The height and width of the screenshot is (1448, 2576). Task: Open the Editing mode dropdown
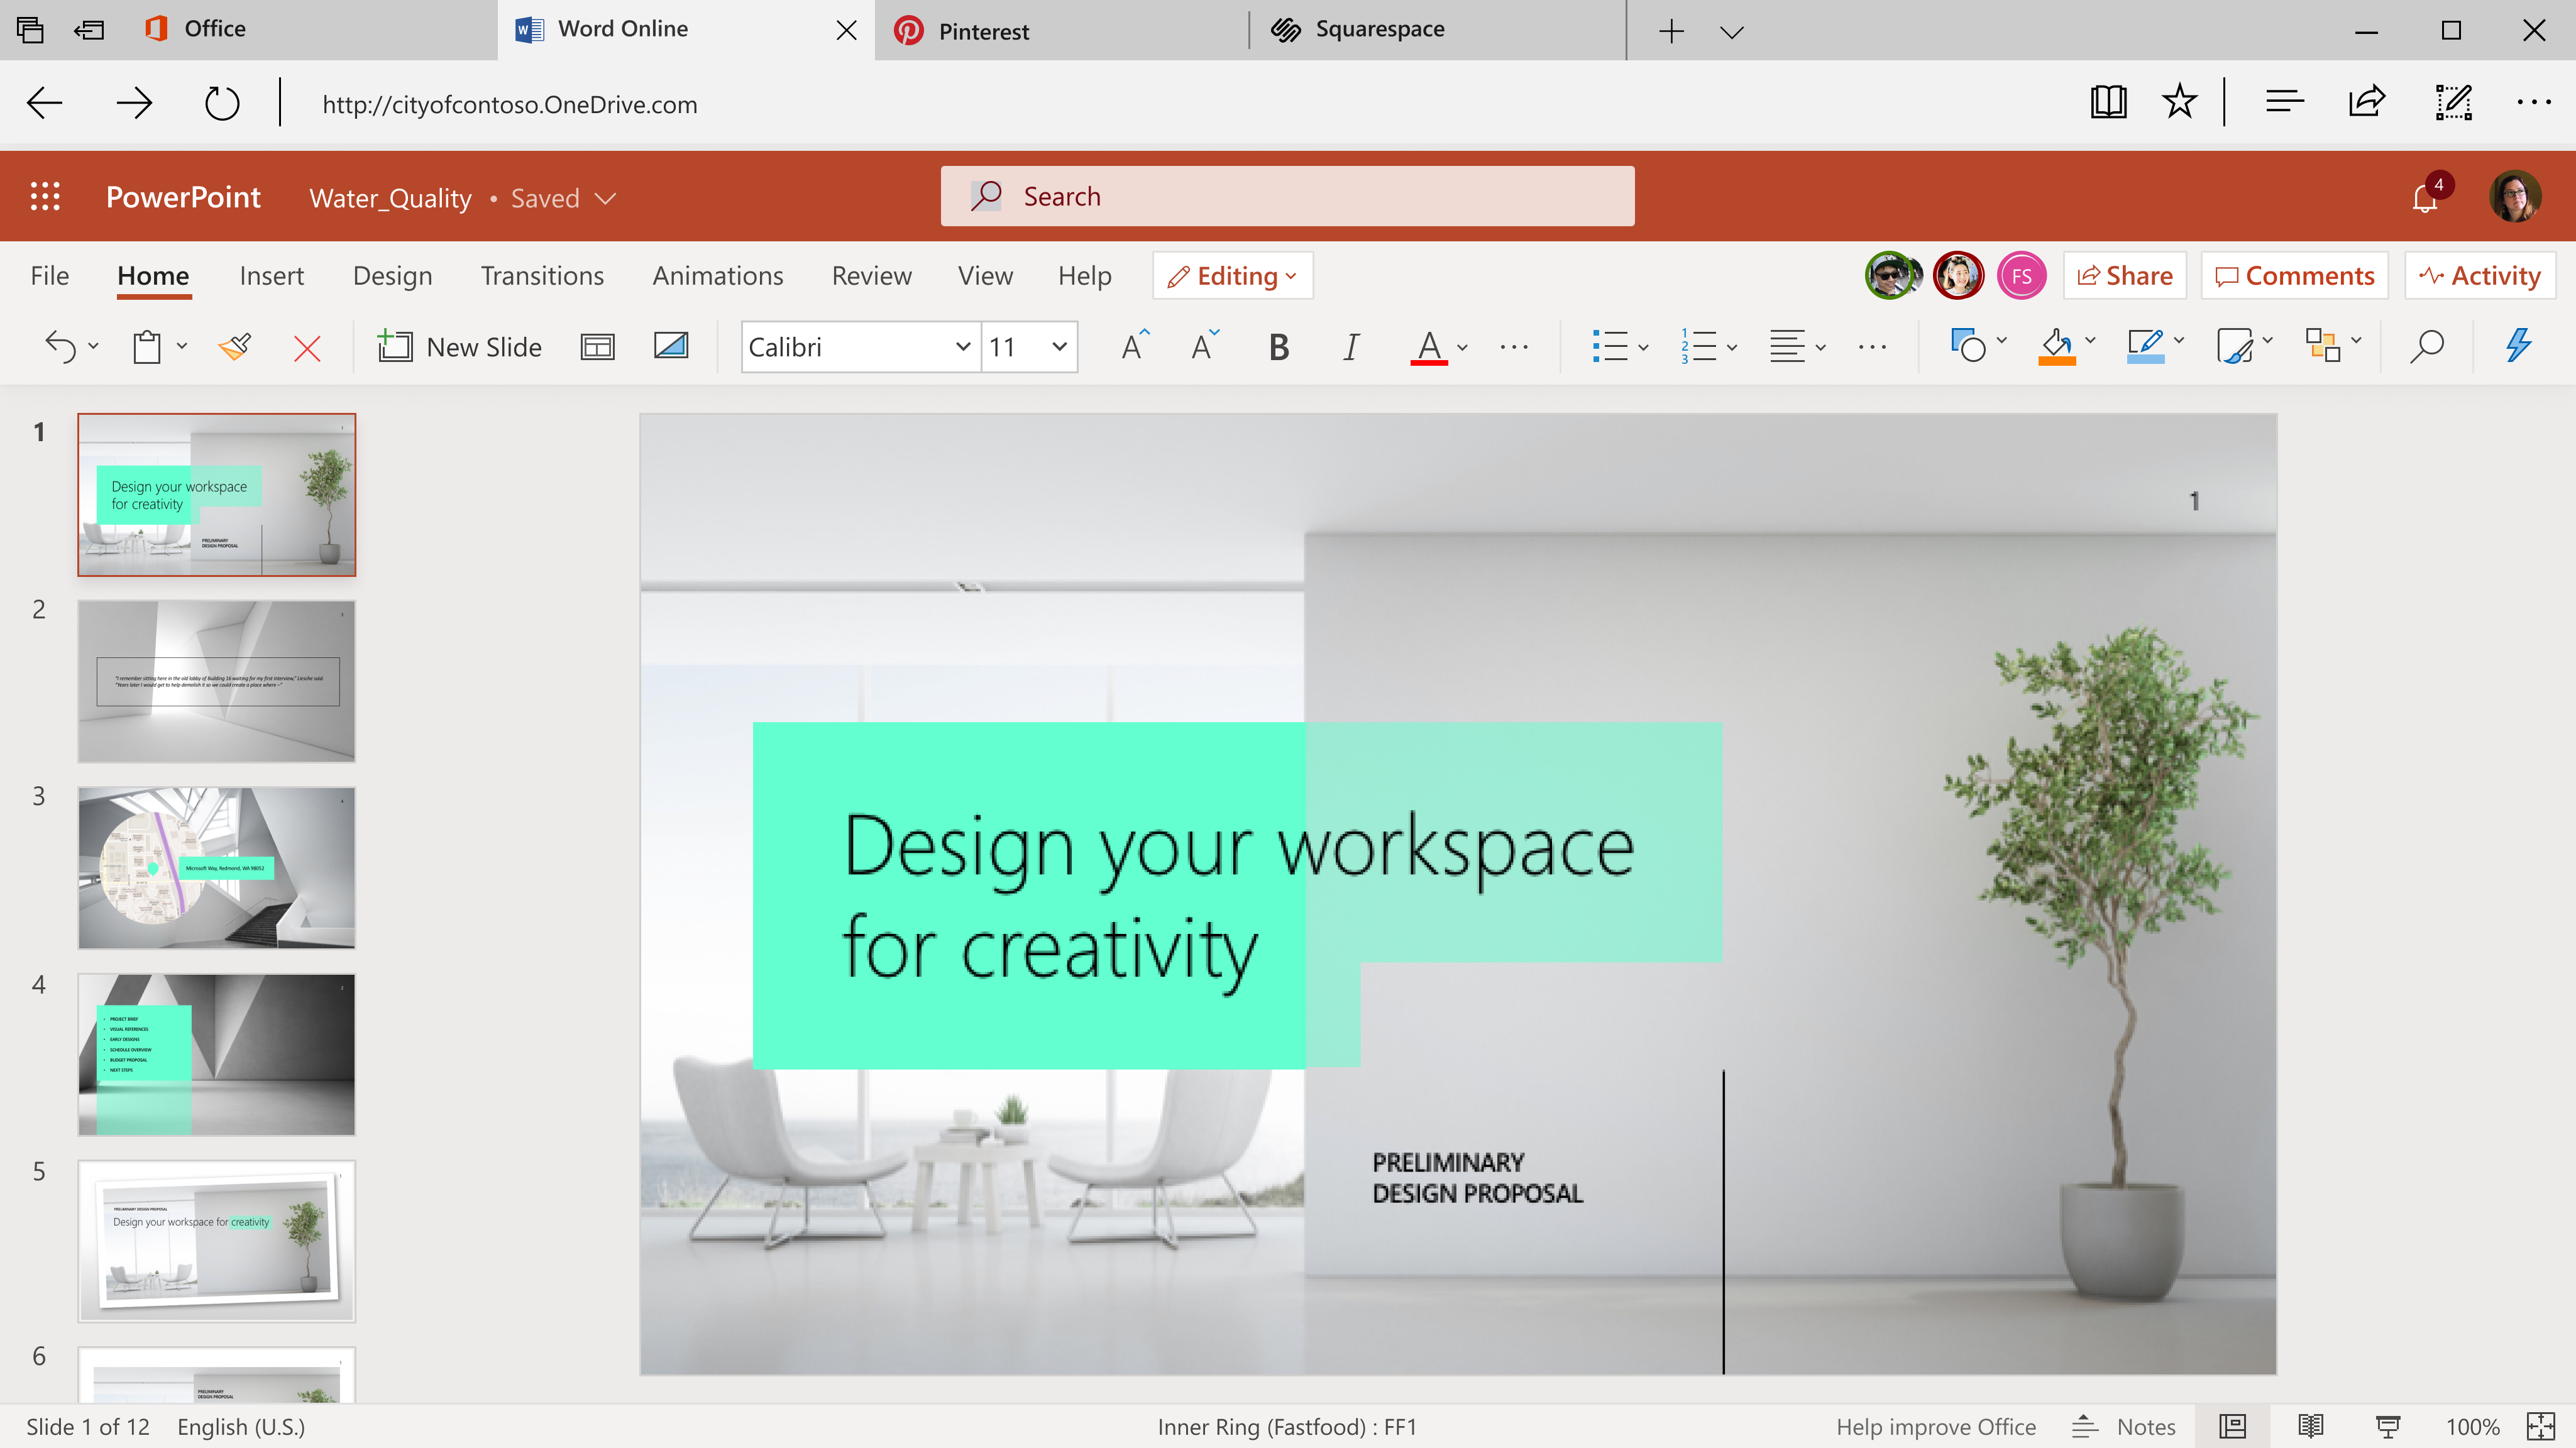point(1232,276)
